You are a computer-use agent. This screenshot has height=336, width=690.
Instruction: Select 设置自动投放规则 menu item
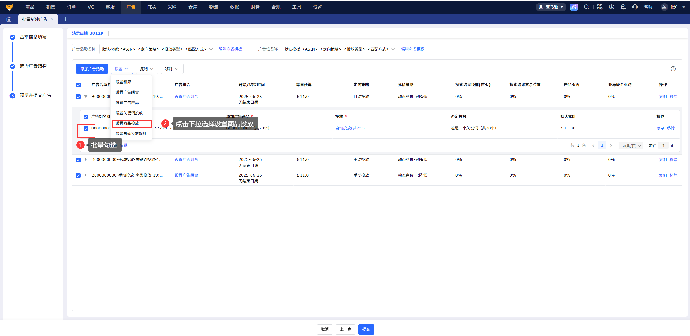[x=131, y=134]
